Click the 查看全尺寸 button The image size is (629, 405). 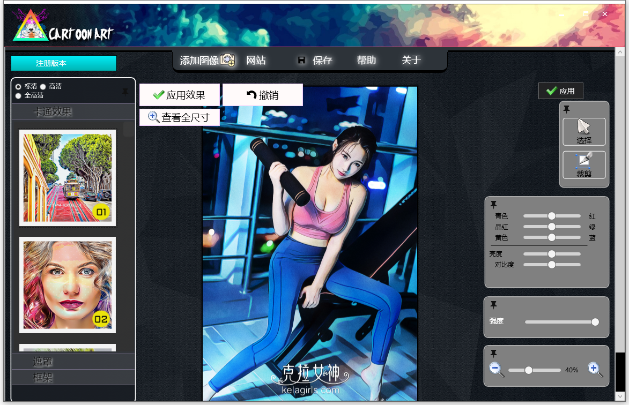pos(179,117)
